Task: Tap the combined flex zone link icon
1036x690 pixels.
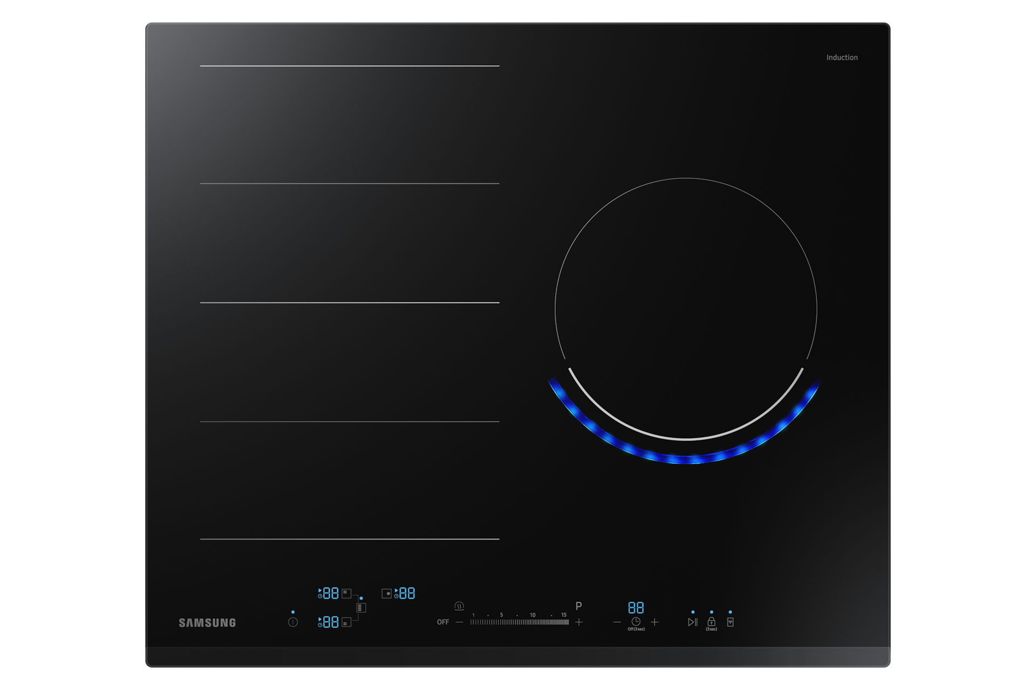Action: [361, 608]
